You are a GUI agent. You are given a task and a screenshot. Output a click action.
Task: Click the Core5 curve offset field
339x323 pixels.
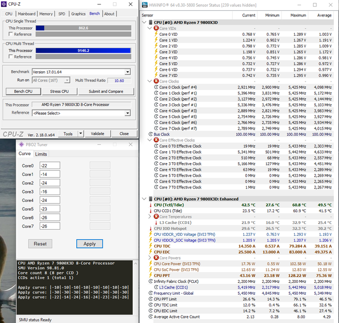(50, 209)
